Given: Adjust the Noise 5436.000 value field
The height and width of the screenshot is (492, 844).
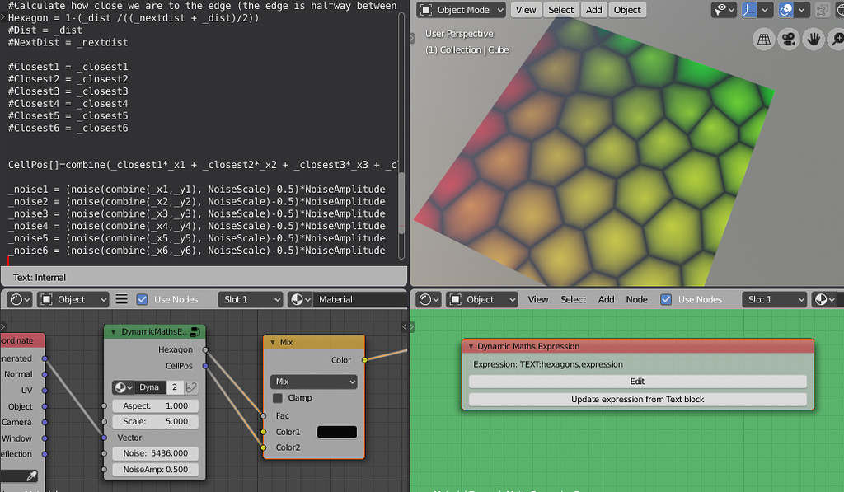Looking at the screenshot, I should coord(155,454).
